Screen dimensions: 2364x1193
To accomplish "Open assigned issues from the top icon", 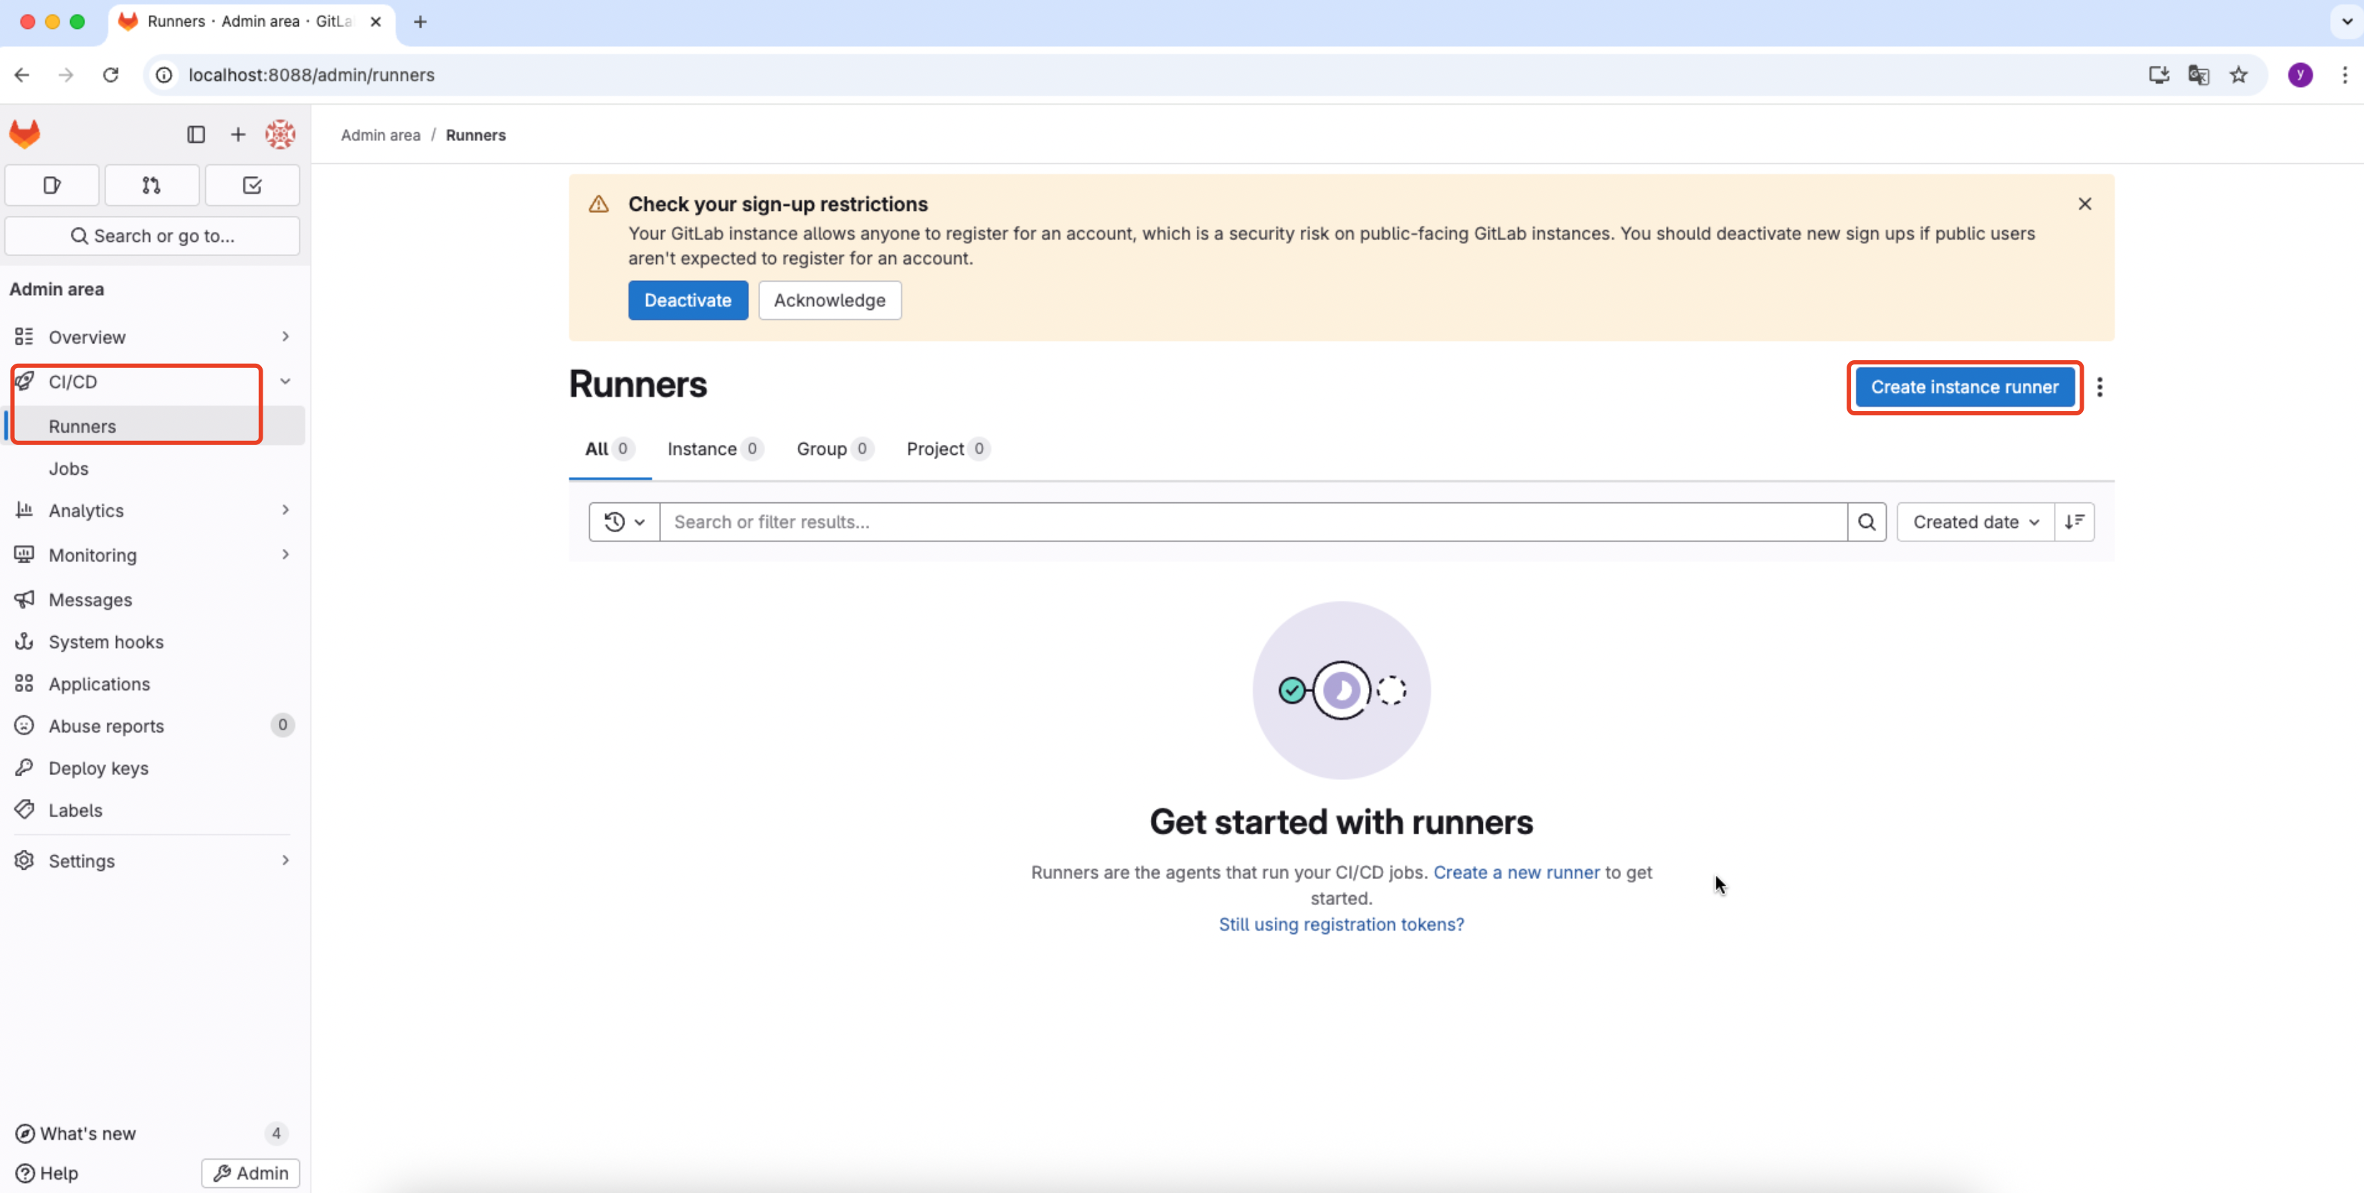I will tap(52, 185).
